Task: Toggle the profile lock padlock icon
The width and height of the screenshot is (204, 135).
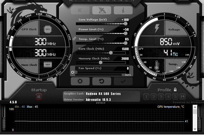Action: point(175,90)
